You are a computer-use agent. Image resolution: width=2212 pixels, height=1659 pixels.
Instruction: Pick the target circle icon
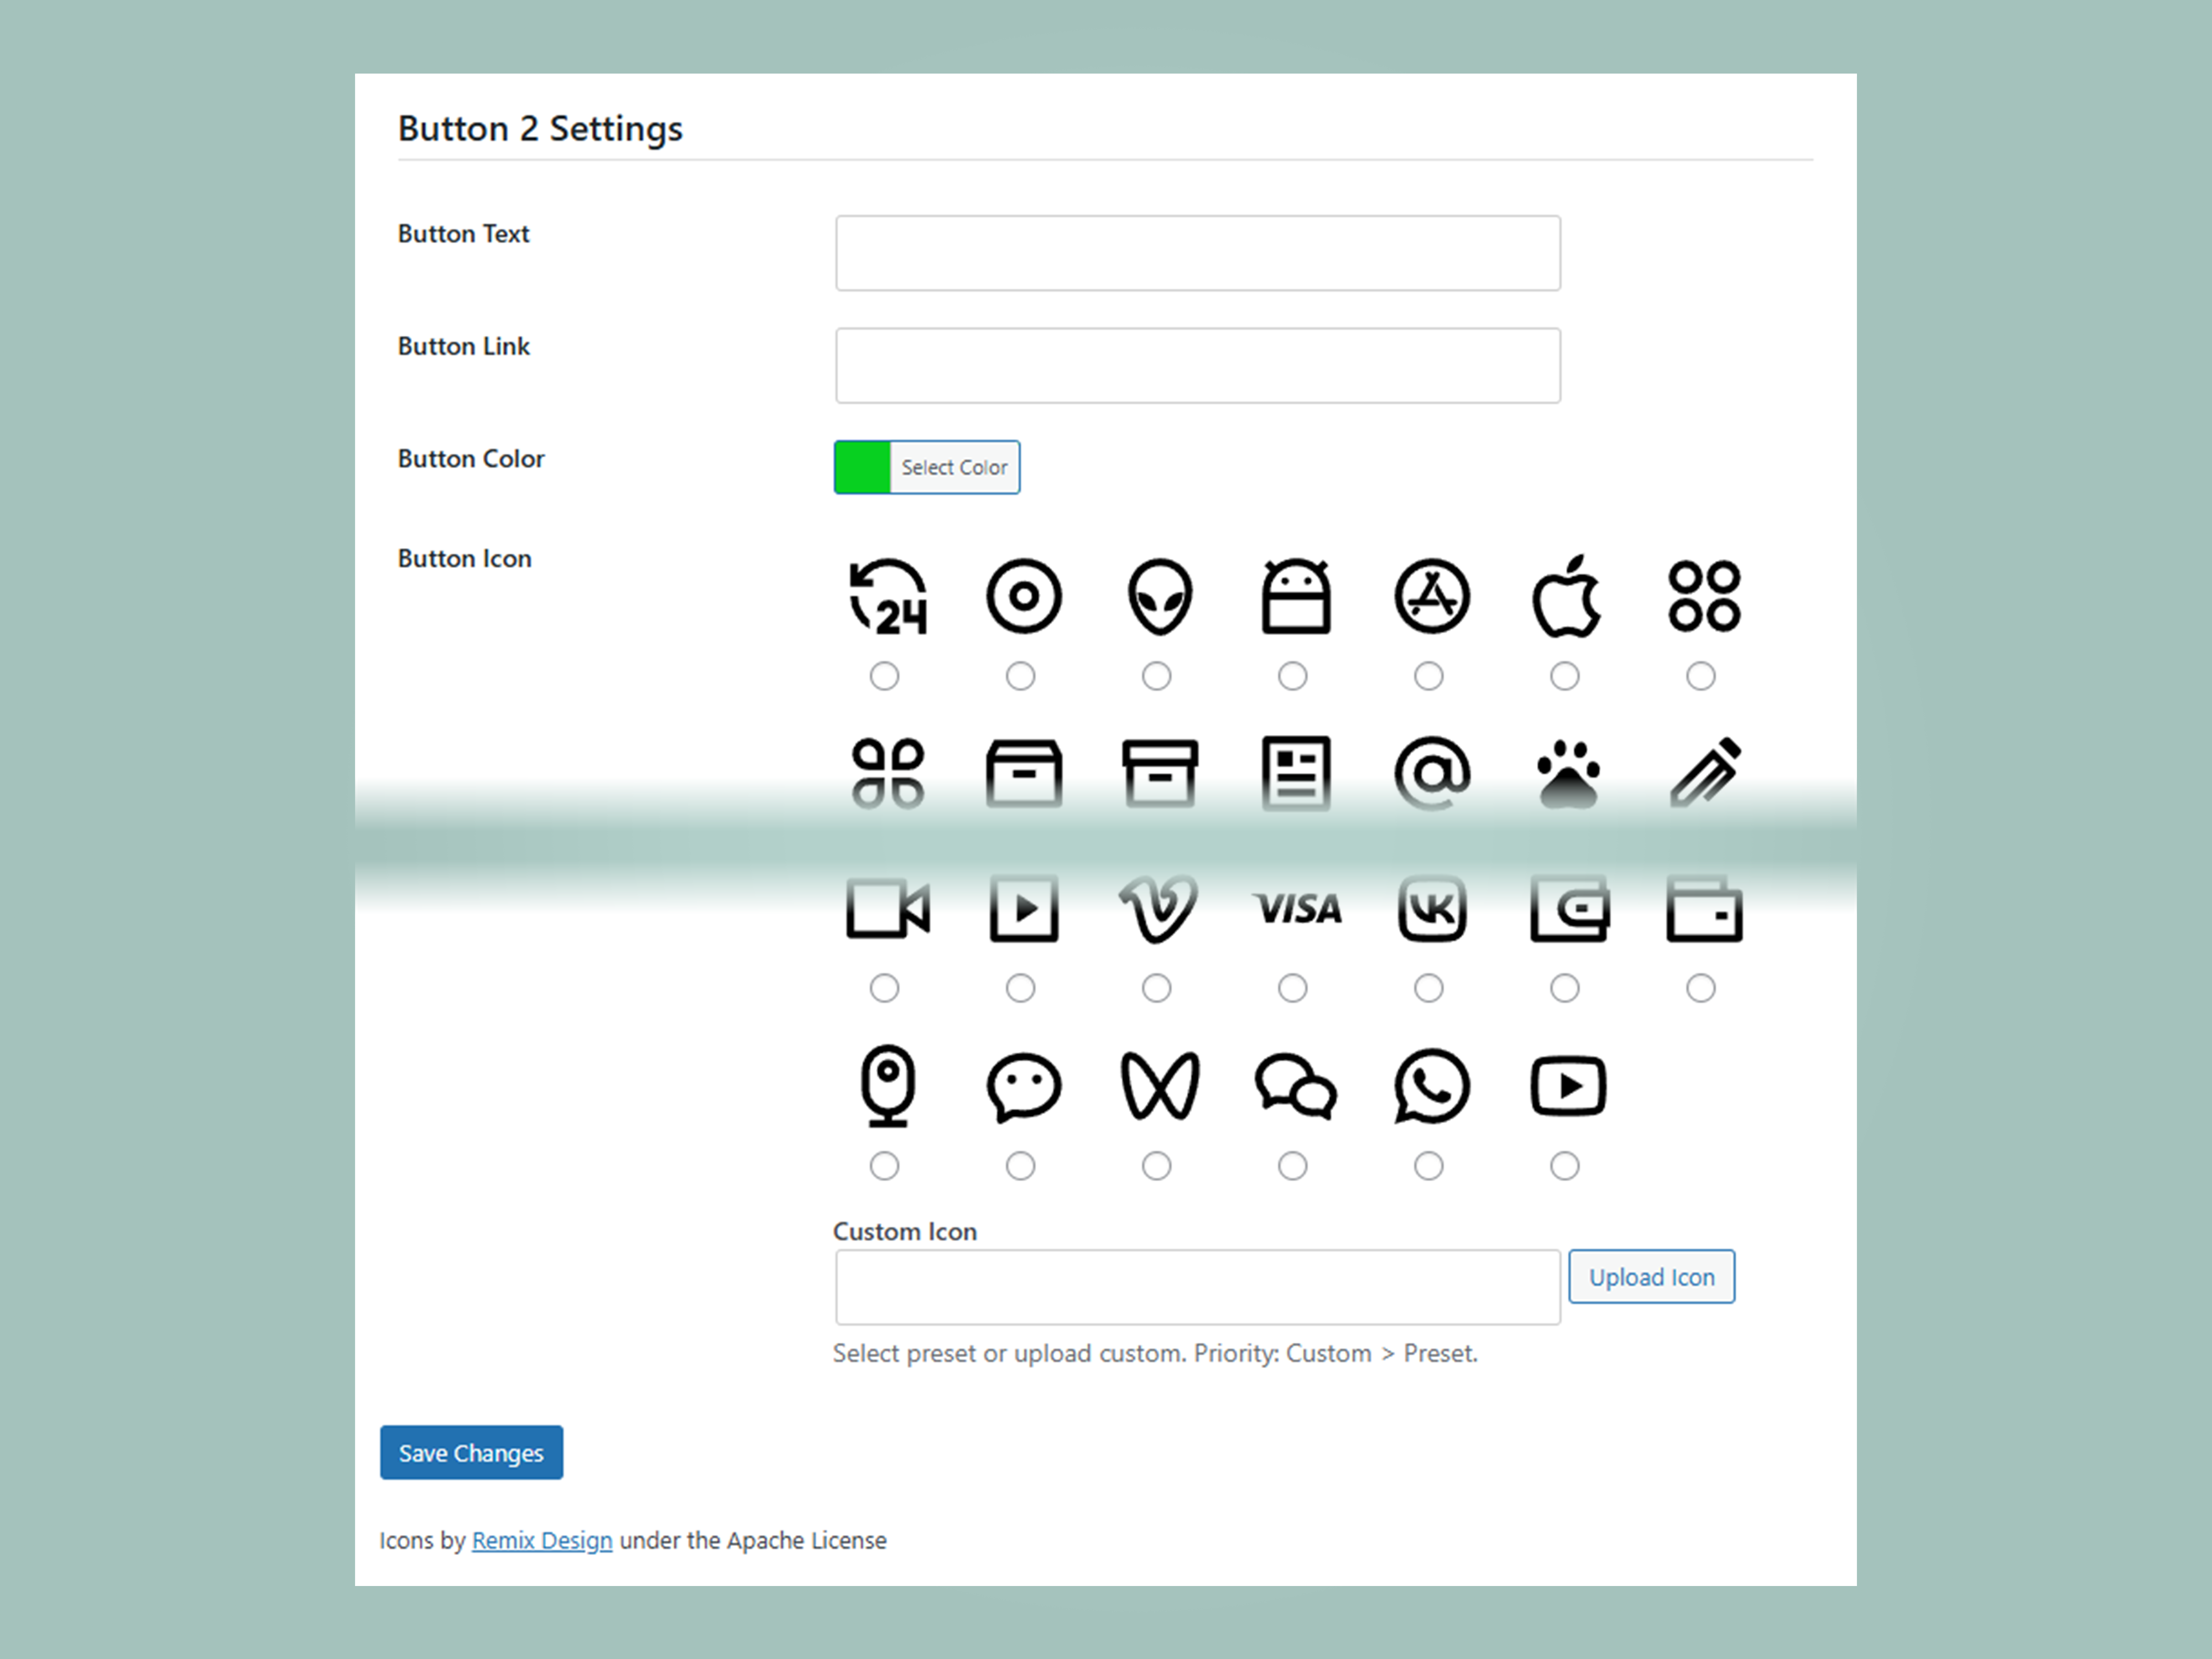(1023, 597)
